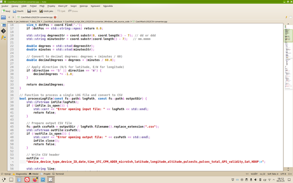Open the Výběr menu

pos(24,6)
